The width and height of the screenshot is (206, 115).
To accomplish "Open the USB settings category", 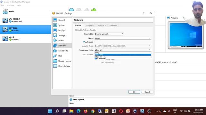I will point(62,56).
